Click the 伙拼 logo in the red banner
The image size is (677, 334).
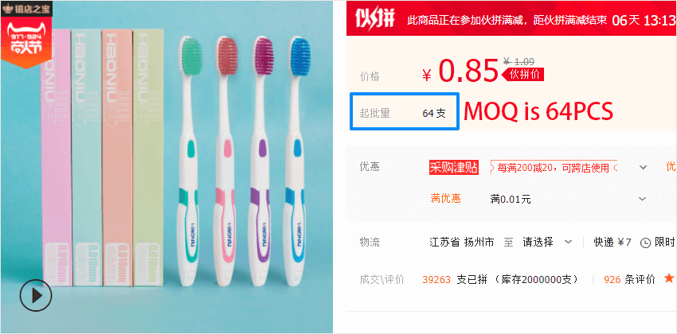click(375, 18)
